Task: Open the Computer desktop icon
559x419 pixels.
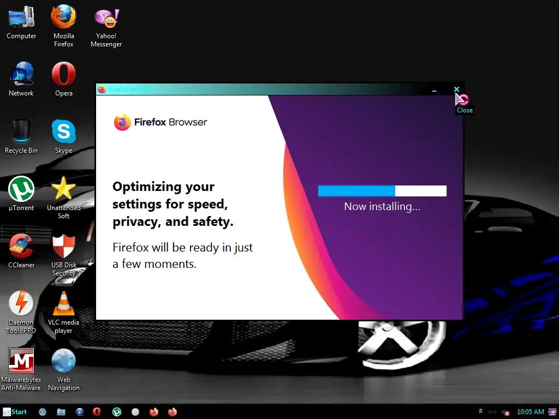Action: pos(21,23)
